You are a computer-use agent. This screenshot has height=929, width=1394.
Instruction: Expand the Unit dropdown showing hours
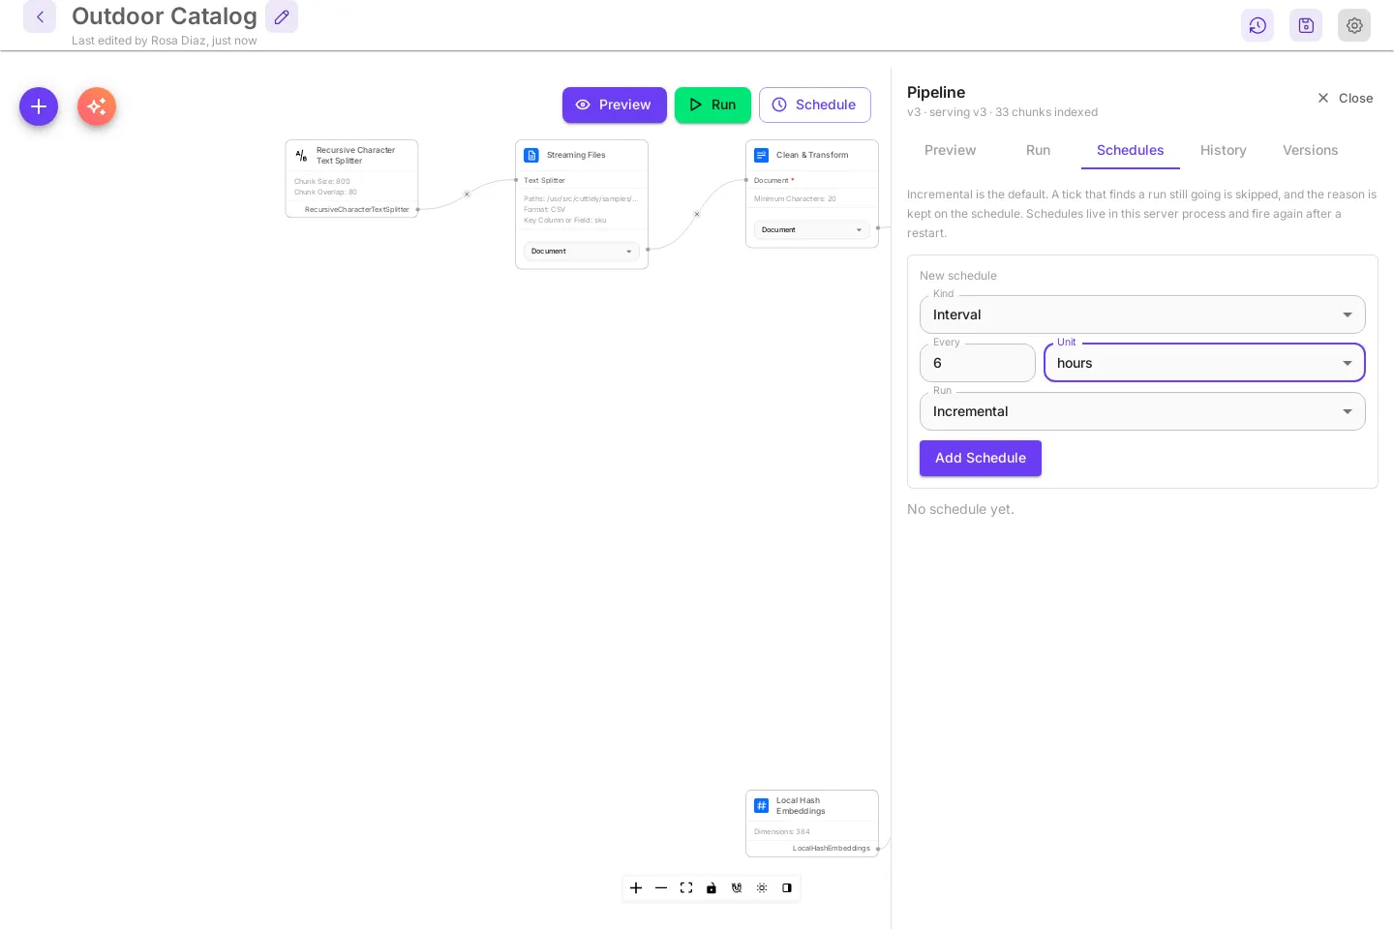(1204, 363)
